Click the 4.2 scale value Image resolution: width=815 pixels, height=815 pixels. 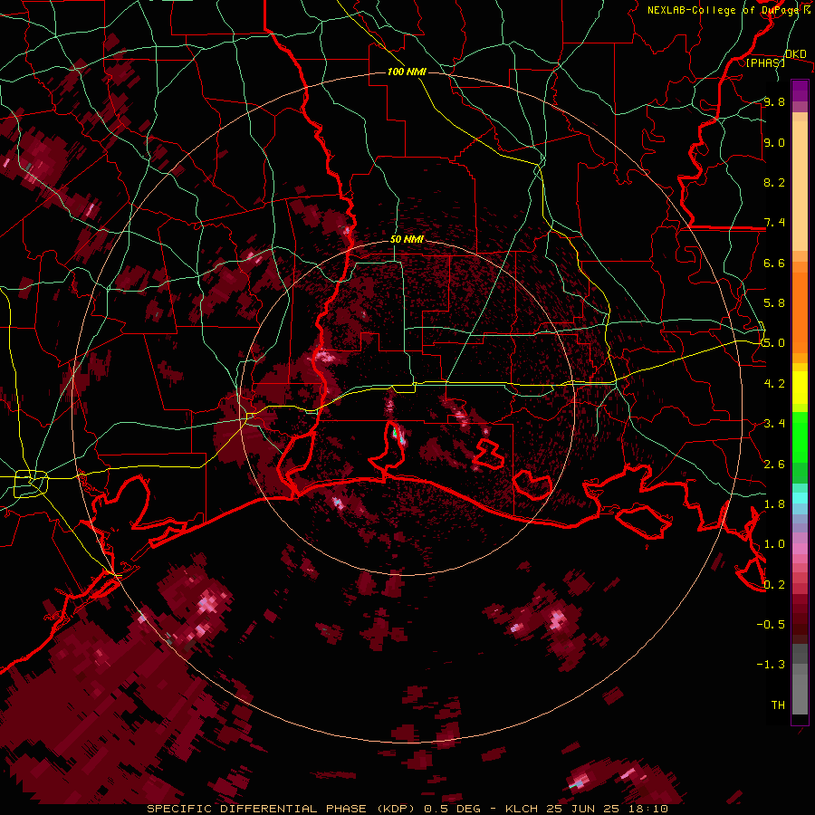coord(774,383)
